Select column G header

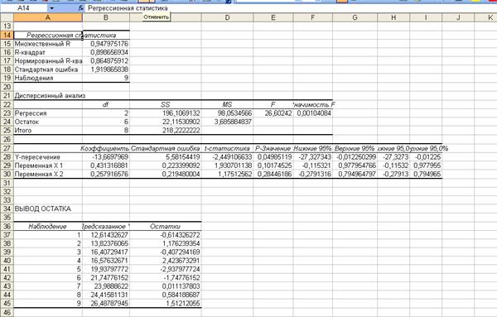(x=355, y=17)
